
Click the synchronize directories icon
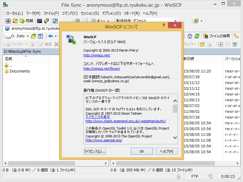click(23, 21)
